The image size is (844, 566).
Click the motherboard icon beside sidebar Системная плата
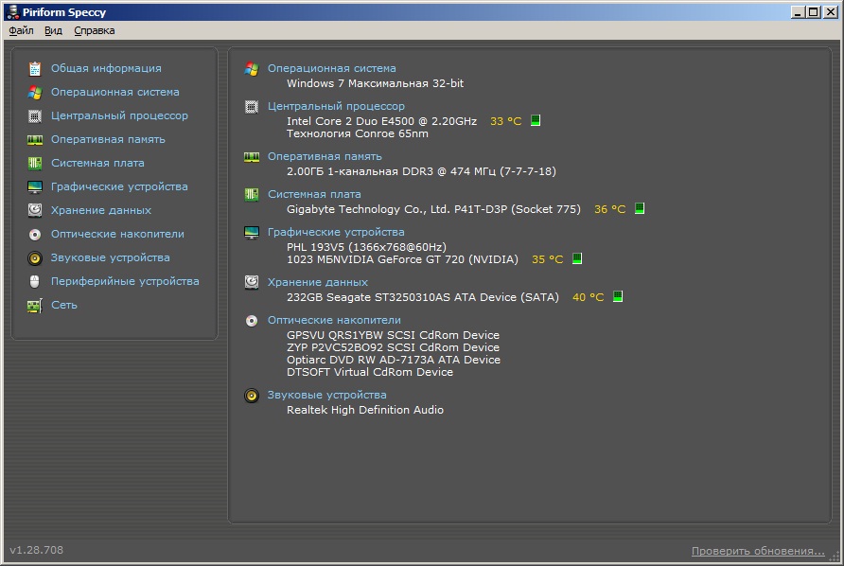(34, 163)
